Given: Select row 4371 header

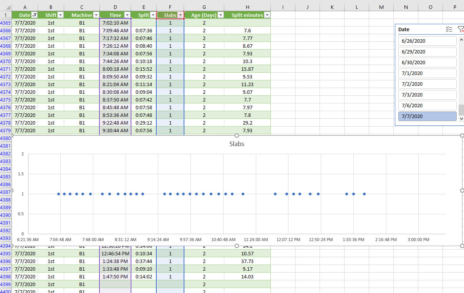Looking at the screenshot, I should click(6, 69).
